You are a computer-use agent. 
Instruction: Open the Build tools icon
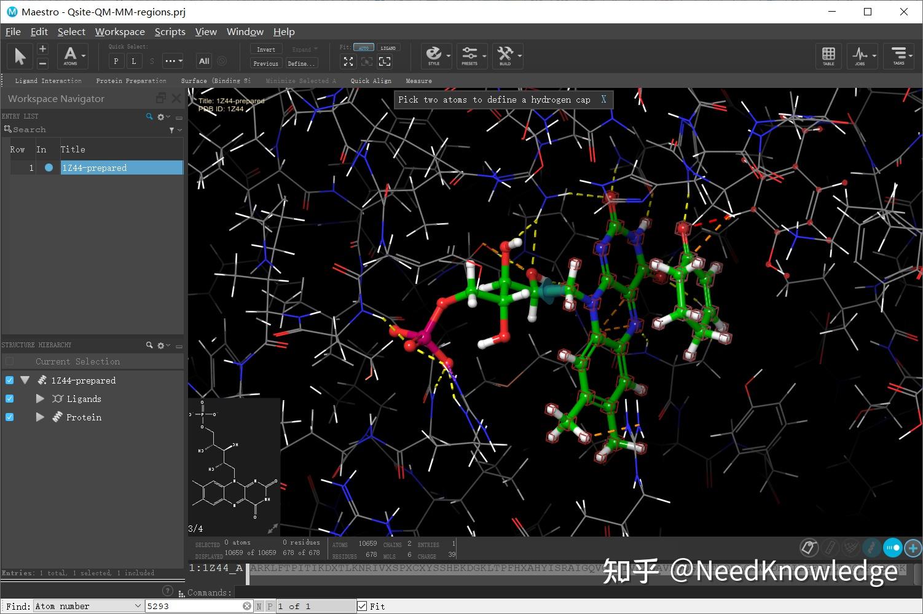(506, 55)
